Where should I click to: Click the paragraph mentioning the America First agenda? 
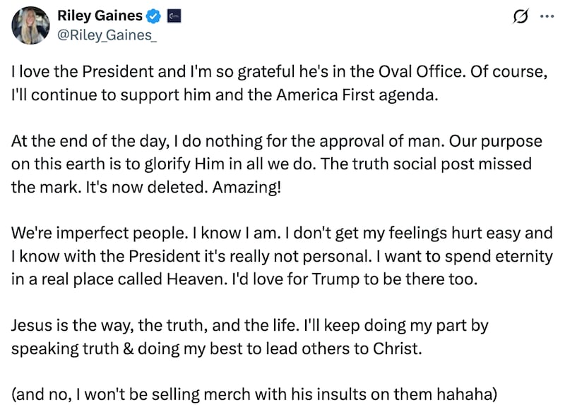tap(282, 81)
